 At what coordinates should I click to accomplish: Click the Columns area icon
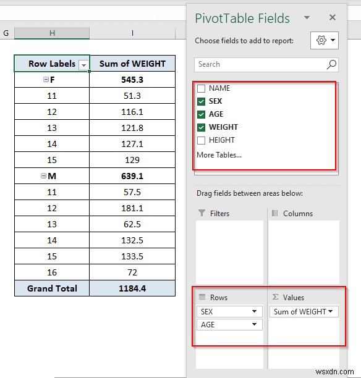(x=275, y=213)
